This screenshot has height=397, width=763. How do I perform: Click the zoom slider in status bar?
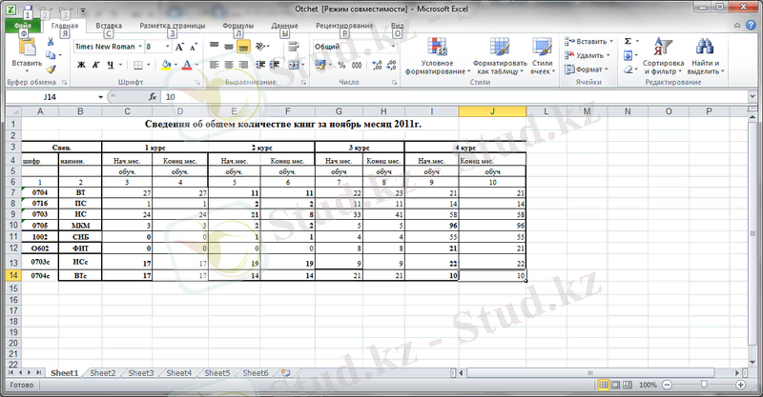705,385
